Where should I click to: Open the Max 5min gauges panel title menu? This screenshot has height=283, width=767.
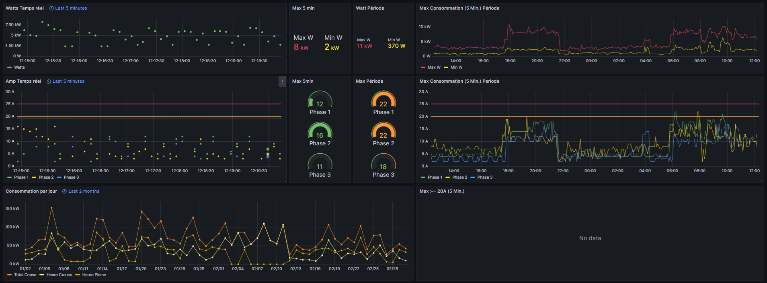[x=303, y=81]
